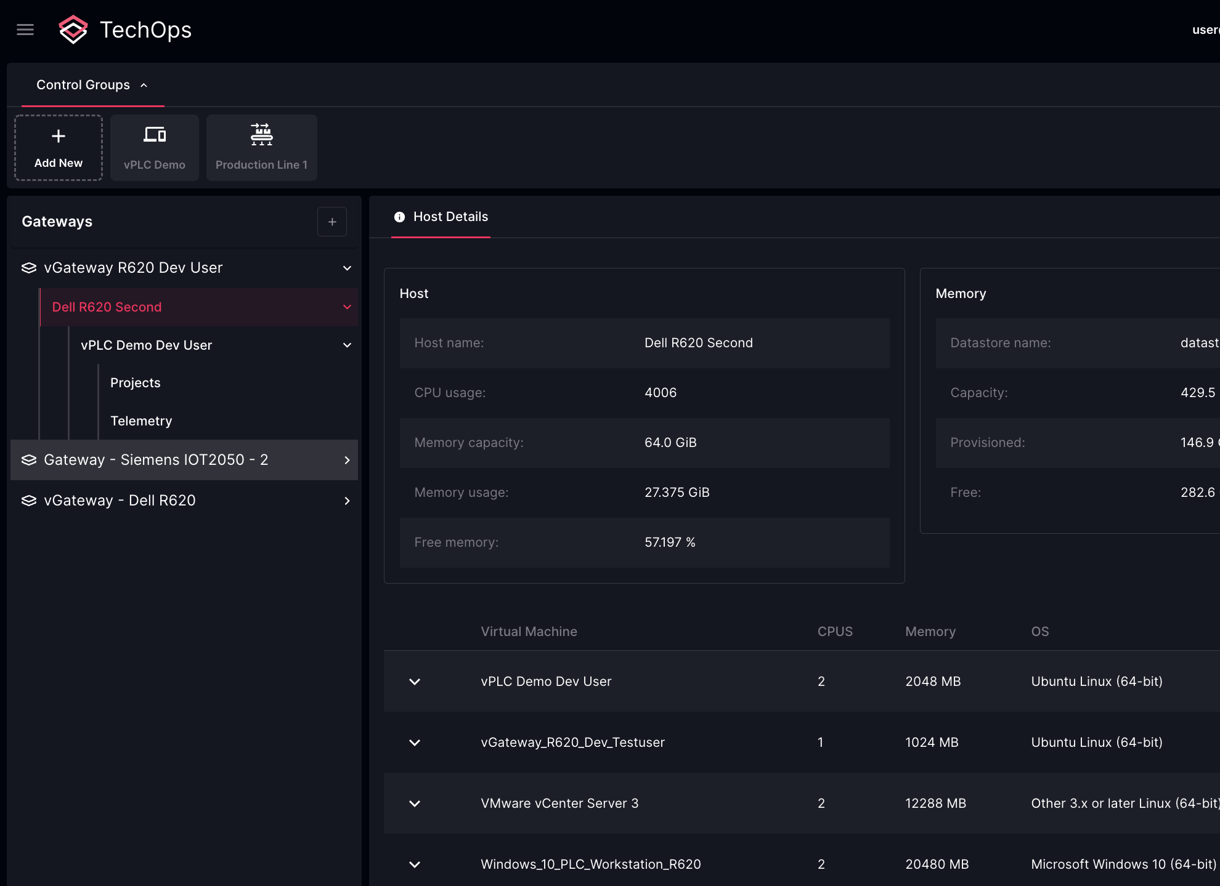1220x886 pixels.
Task: Select vGateway - Dell R620 gateway
Action: (x=184, y=501)
